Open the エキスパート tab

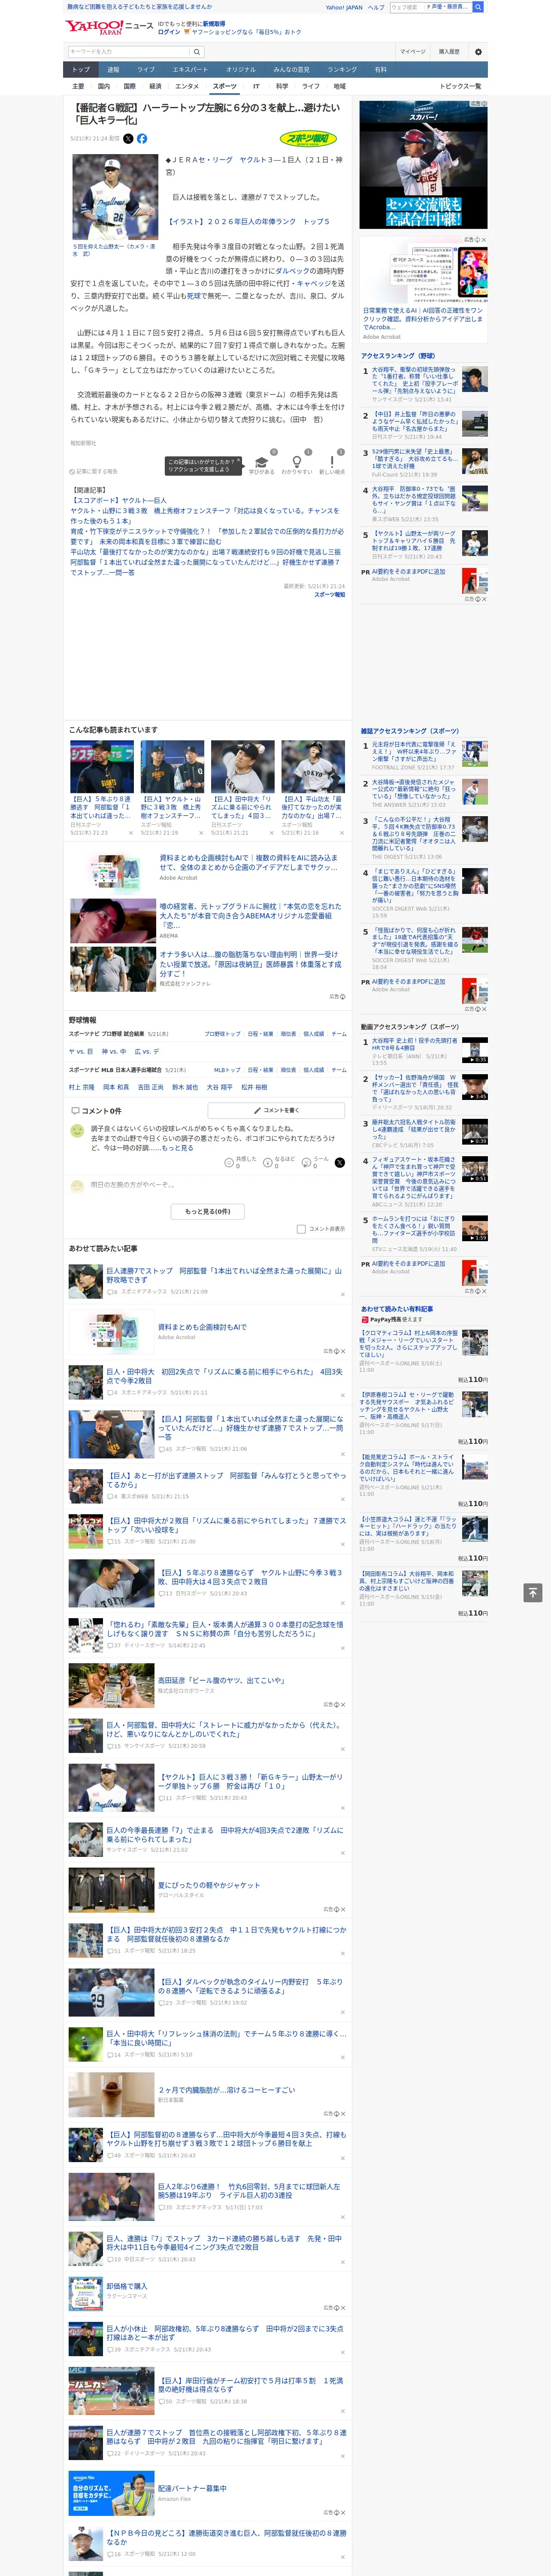[190, 69]
